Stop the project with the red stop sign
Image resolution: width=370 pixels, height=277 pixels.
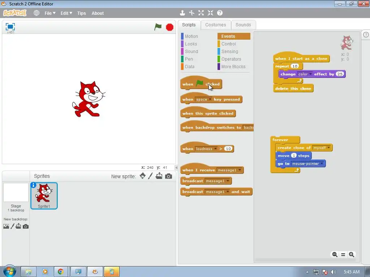[169, 27]
